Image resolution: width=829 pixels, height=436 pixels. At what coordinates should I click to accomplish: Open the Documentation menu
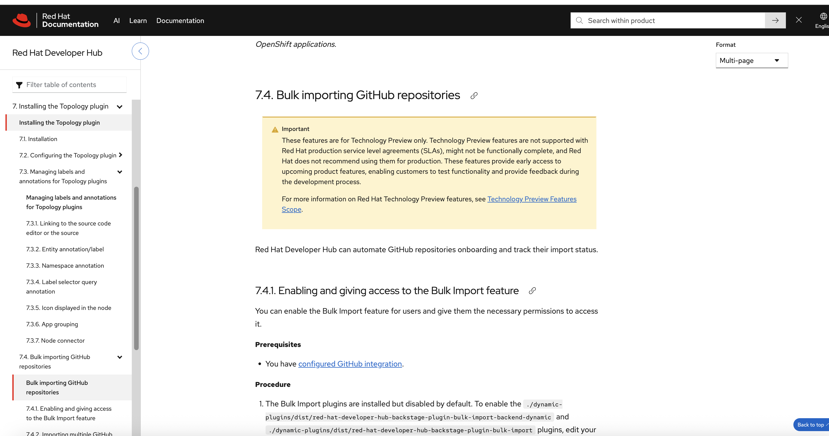[x=180, y=21]
